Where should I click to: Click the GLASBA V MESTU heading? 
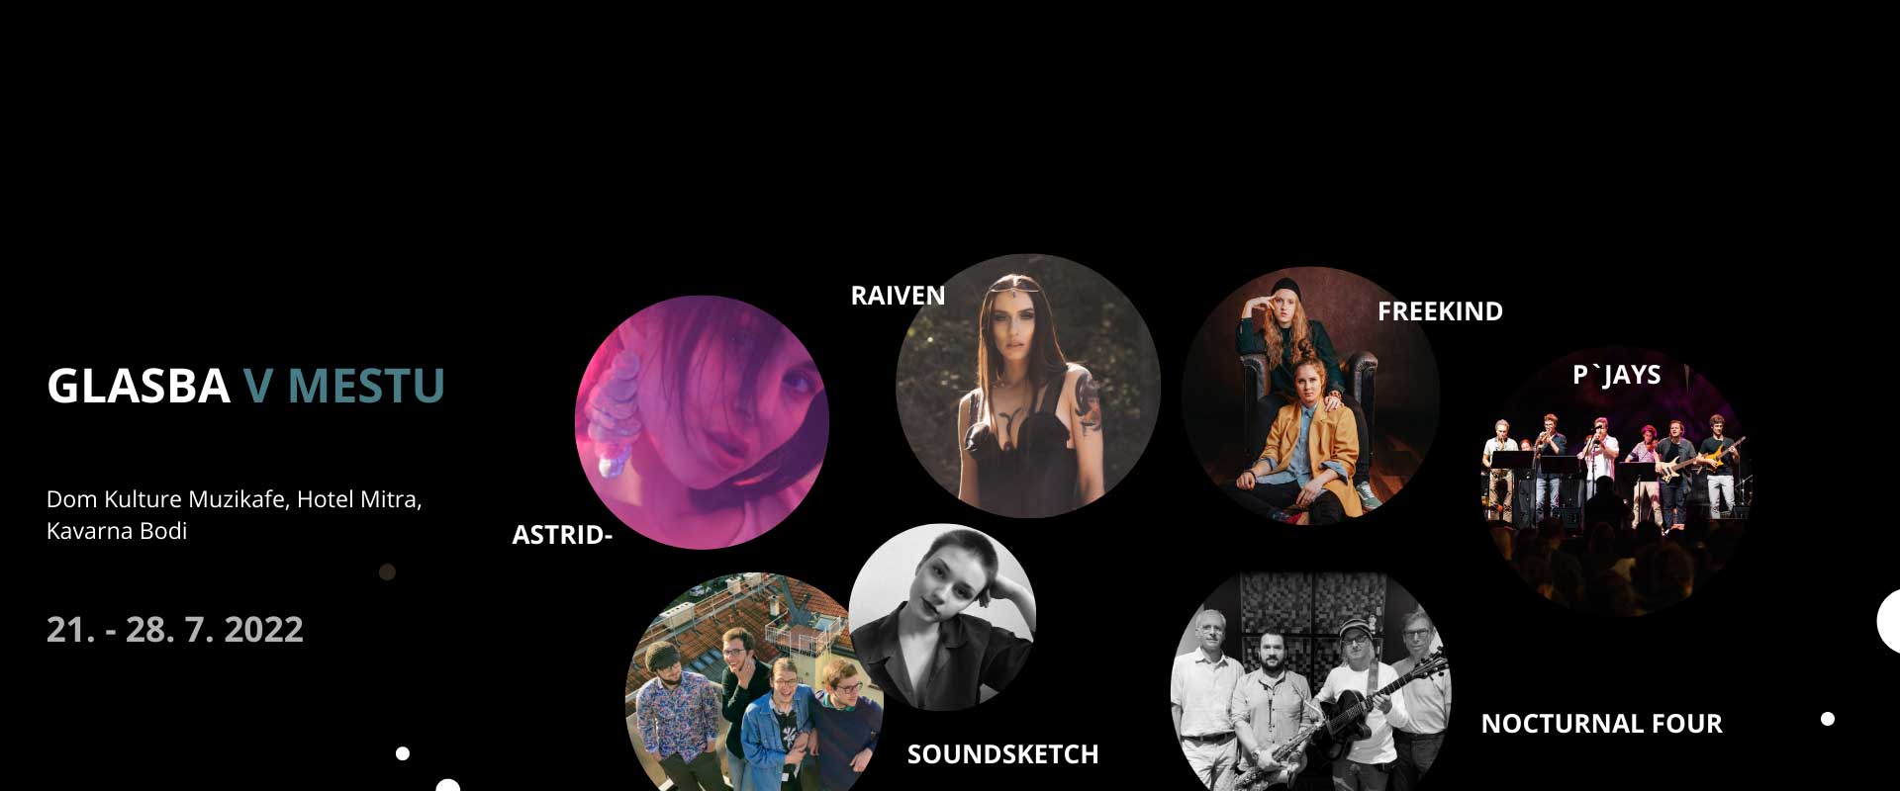pos(245,386)
